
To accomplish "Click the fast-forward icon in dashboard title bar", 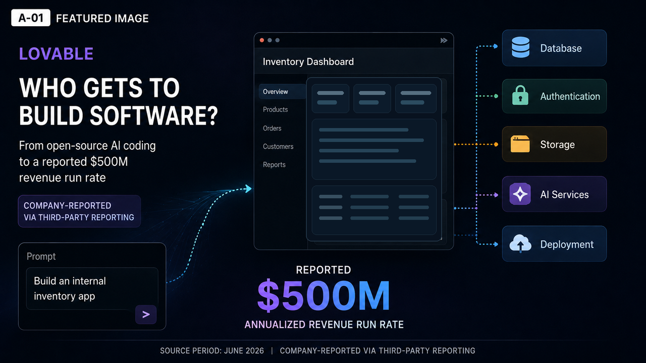I will pos(444,40).
